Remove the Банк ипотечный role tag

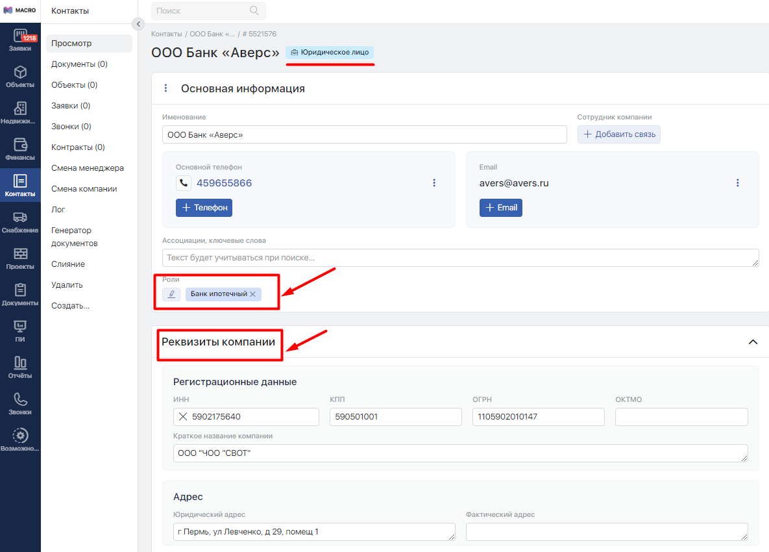[253, 294]
